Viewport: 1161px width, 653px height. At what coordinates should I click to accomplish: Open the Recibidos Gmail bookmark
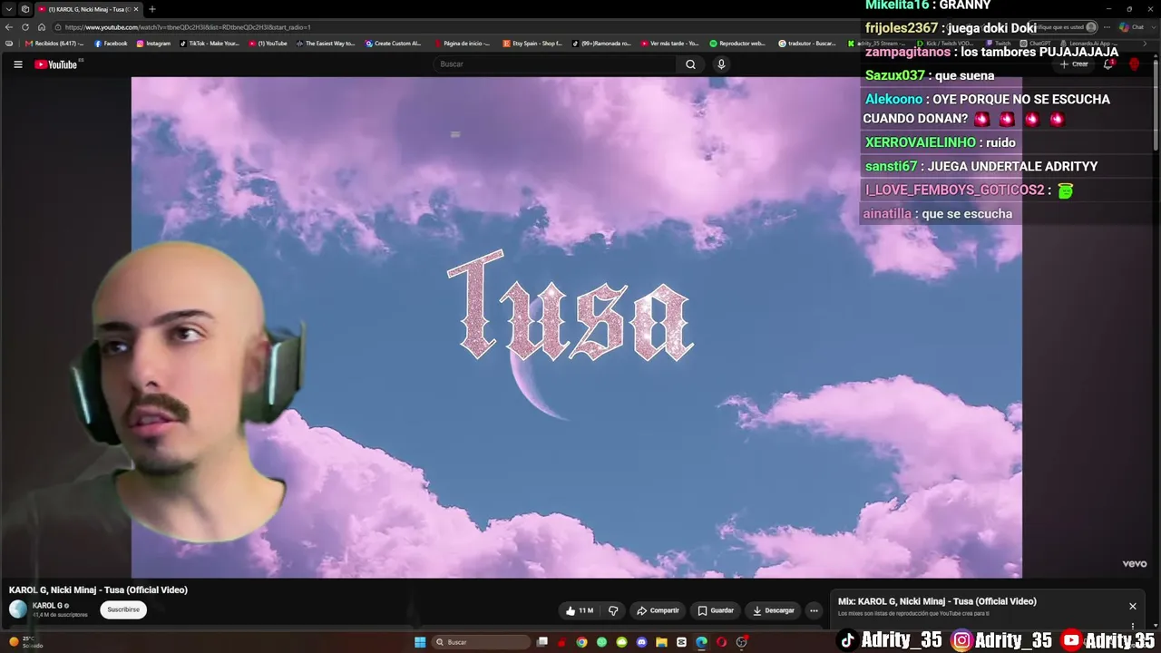tap(54, 44)
